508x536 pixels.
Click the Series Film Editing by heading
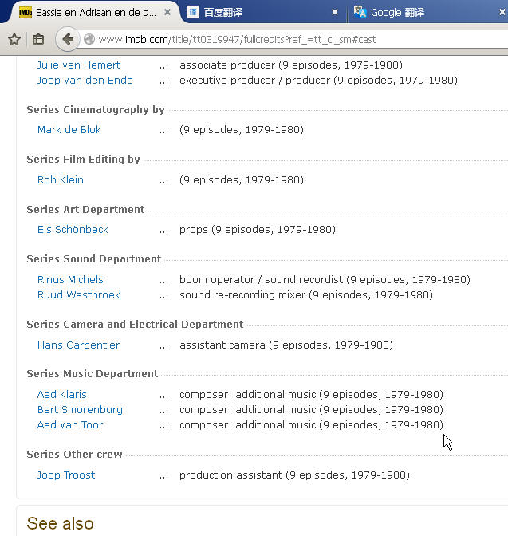click(83, 160)
